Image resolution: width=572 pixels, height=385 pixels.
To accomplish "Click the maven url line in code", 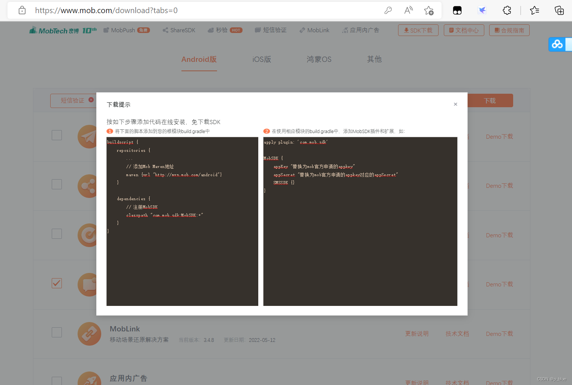I will click(x=174, y=175).
